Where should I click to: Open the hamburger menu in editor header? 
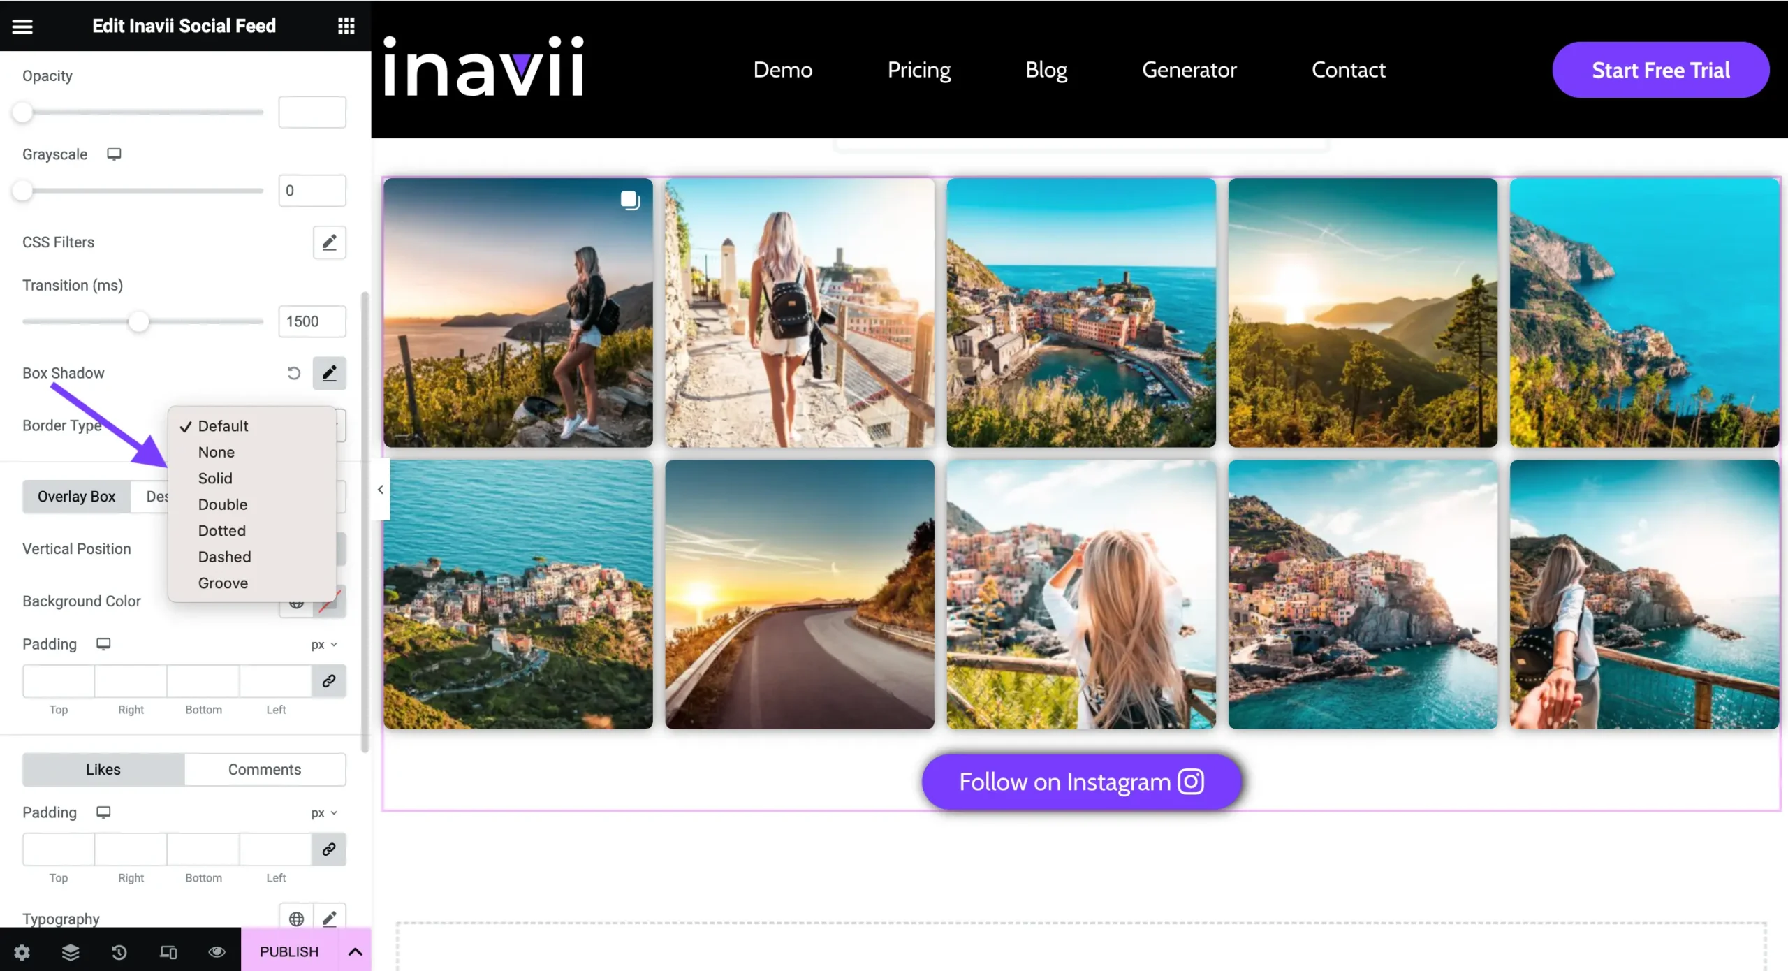(22, 27)
